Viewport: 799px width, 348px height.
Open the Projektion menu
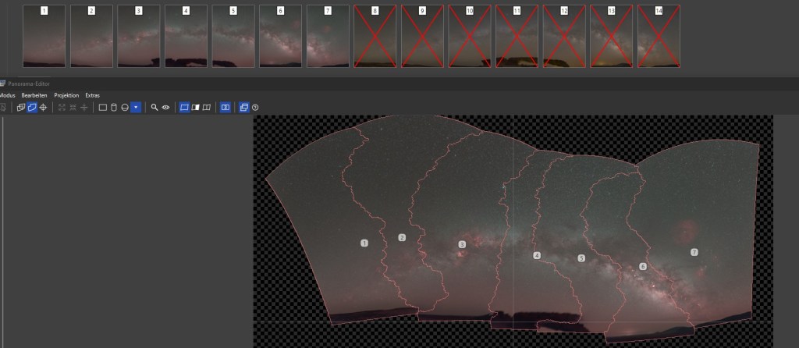tap(66, 95)
